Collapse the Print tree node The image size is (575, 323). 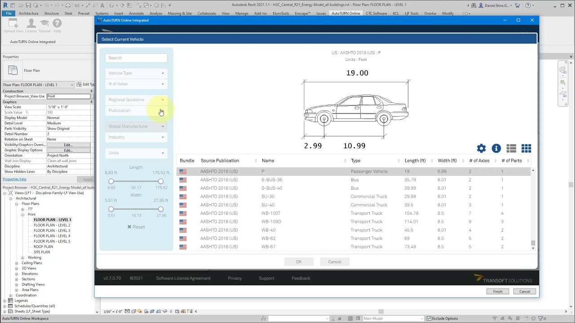pyautogui.click(x=23, y=214)
